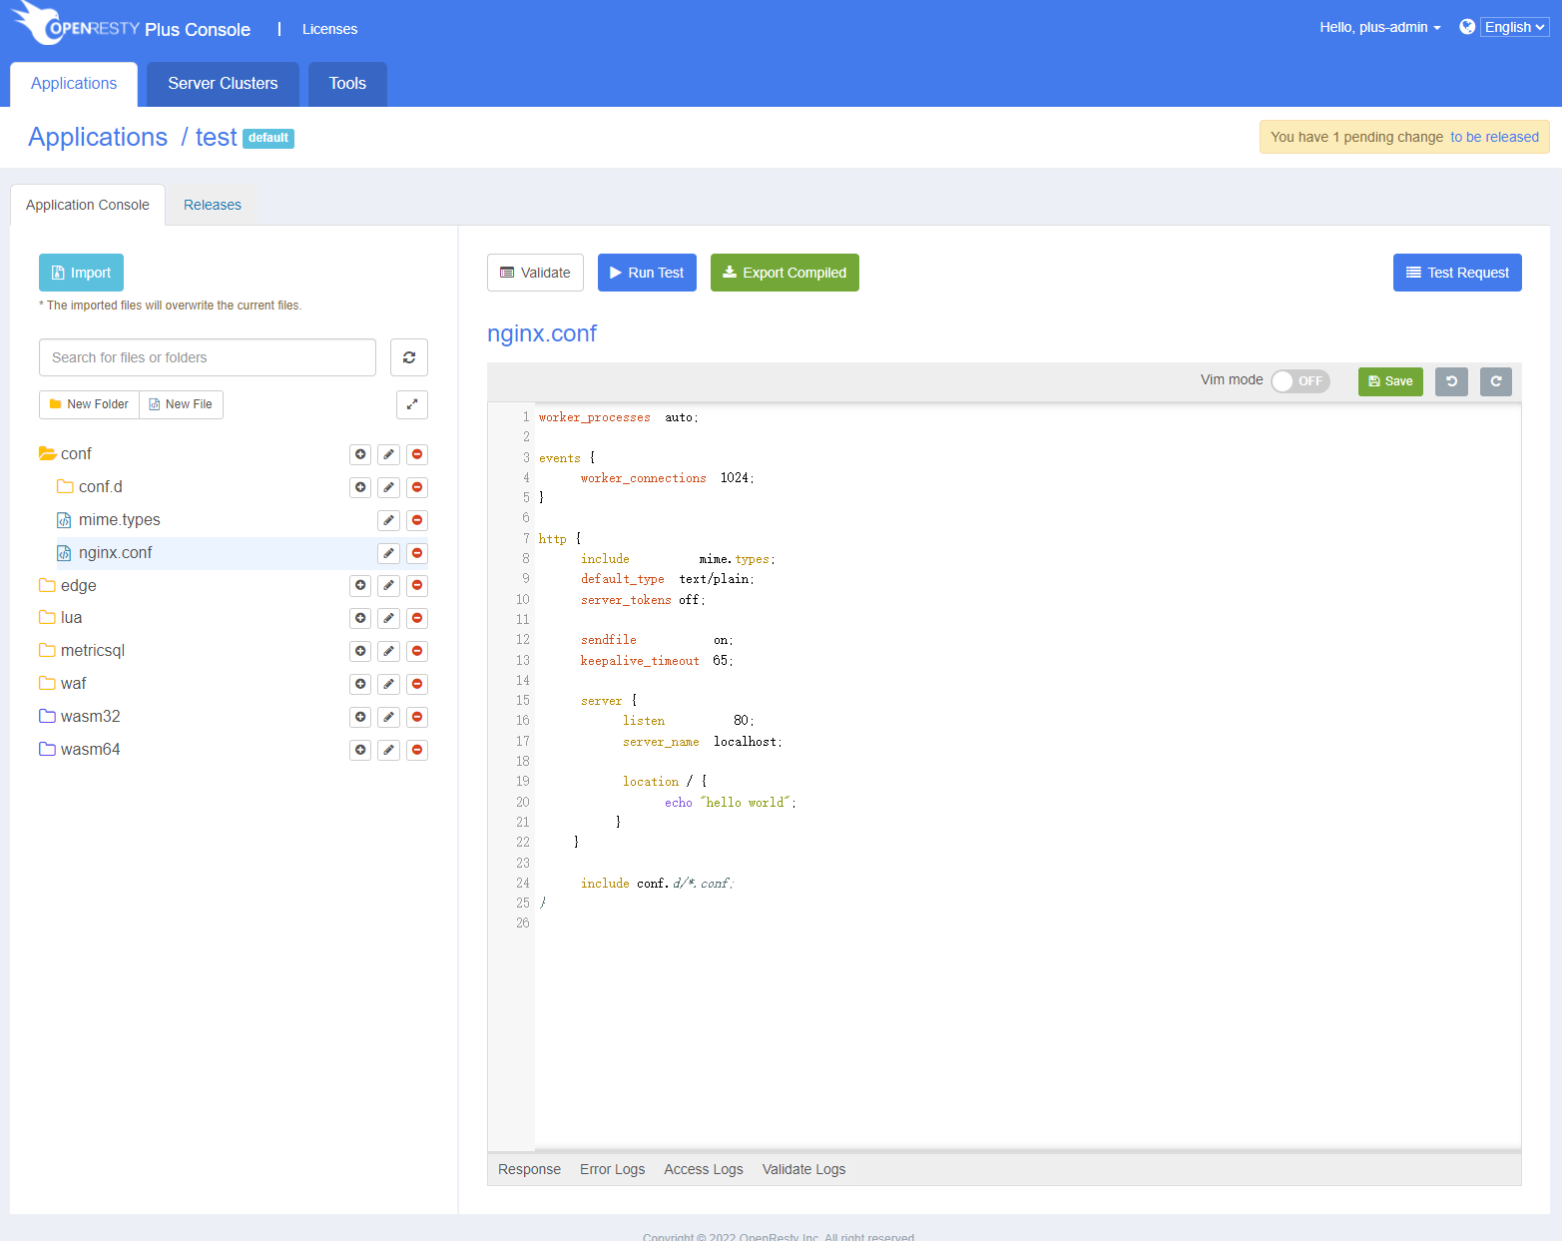Delete the conf folder
This screenshot has height=1241, width=1562.
point(417,454)
